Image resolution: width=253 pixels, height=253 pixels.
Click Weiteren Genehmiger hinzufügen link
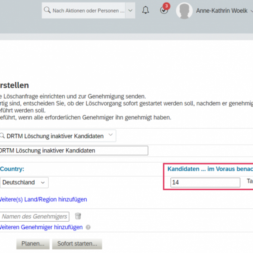coord(41,227)
